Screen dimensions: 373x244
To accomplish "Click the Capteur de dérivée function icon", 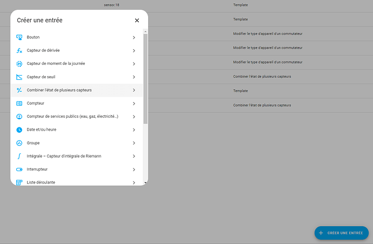I will click(19, 51).
